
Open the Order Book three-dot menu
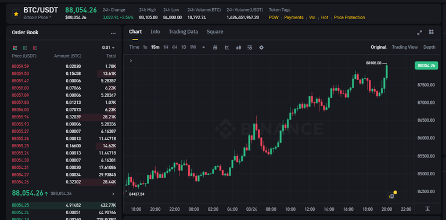113,33
